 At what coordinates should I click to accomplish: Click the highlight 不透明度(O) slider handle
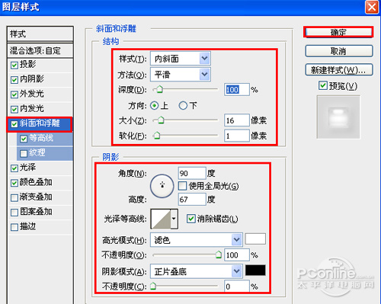219,254
